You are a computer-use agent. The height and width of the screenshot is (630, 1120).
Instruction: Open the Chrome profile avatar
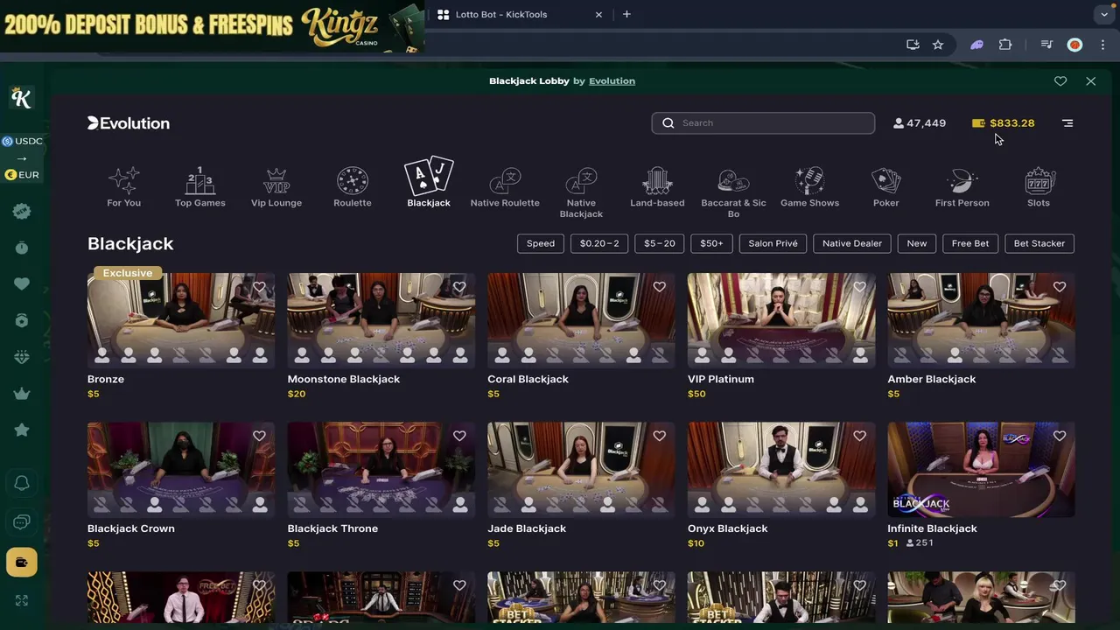point(1075,45)
